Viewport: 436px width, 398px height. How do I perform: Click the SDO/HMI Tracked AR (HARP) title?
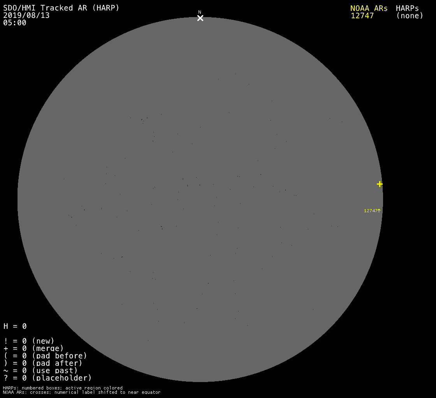pyautogui.click(x=61, y=8)
